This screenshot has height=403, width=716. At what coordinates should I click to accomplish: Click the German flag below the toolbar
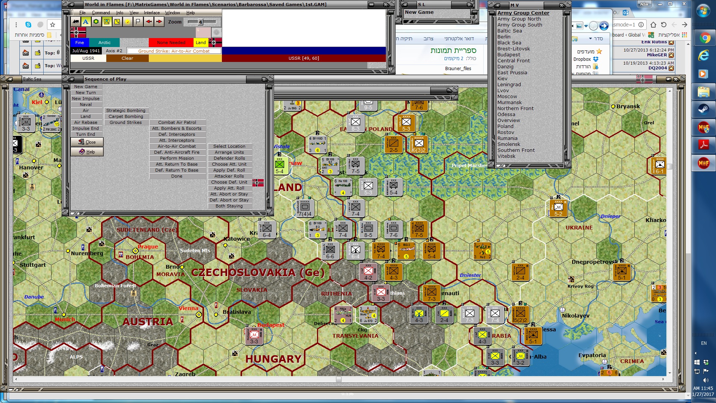click(x=78, y=32)
